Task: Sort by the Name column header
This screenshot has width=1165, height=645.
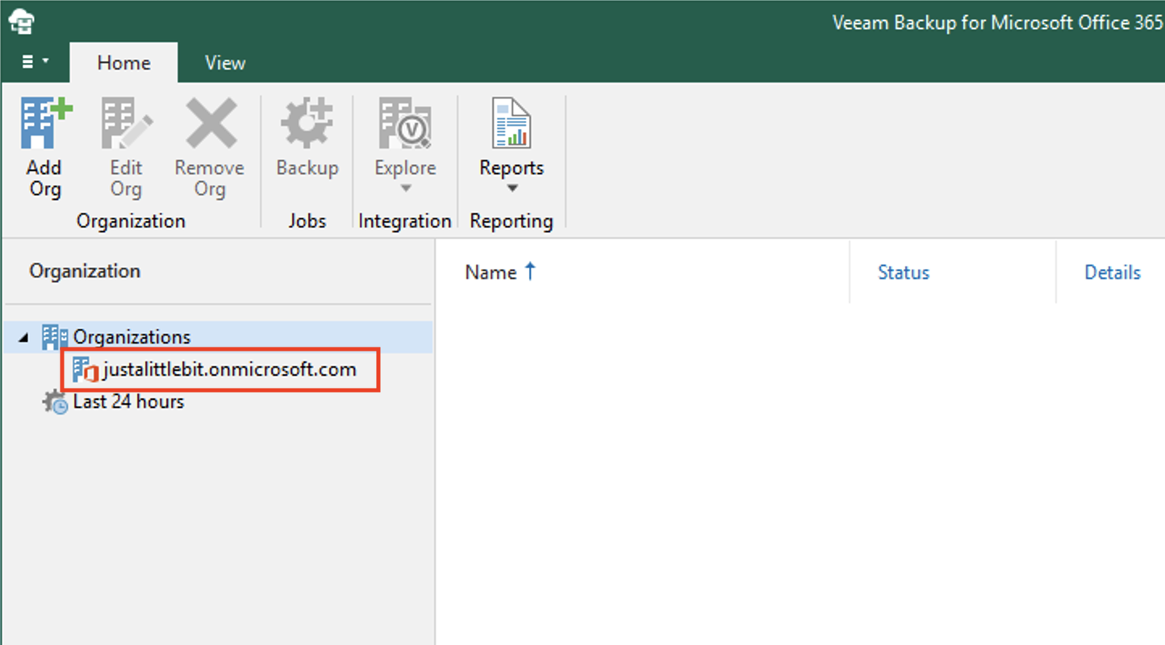Action: 491,273
